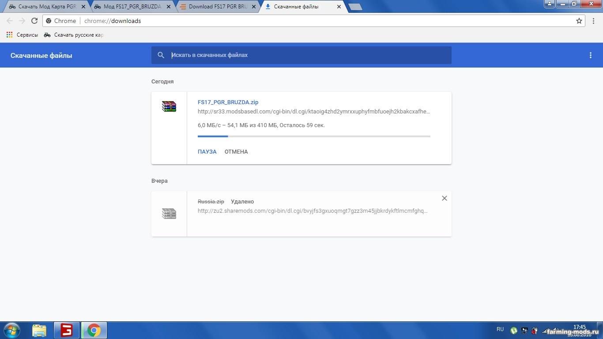Click the reload page icon
The width and height of the screenshot is (603, 339).
(x=34, y=21)
